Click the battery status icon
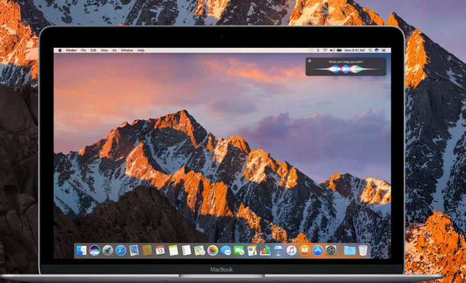Screen dimensions: 466x283 [339, 50]
